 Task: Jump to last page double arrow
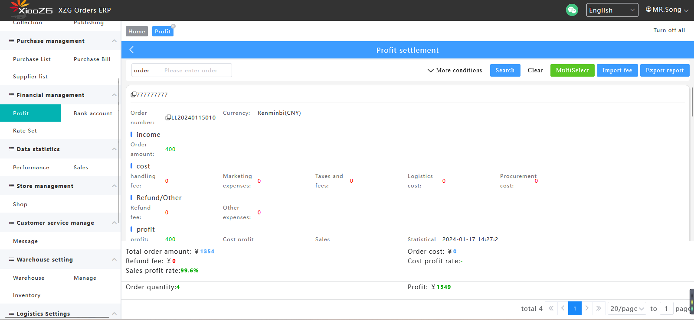pyautogui.click(x=599, y=308)
